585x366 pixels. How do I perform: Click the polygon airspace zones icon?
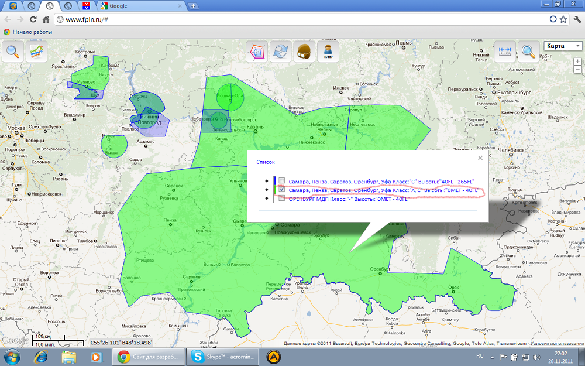coord(257,52)
